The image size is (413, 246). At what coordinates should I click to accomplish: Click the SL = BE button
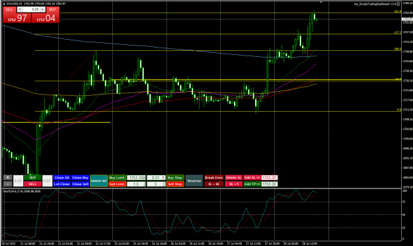pyautogui.click(x=214, y=184)
